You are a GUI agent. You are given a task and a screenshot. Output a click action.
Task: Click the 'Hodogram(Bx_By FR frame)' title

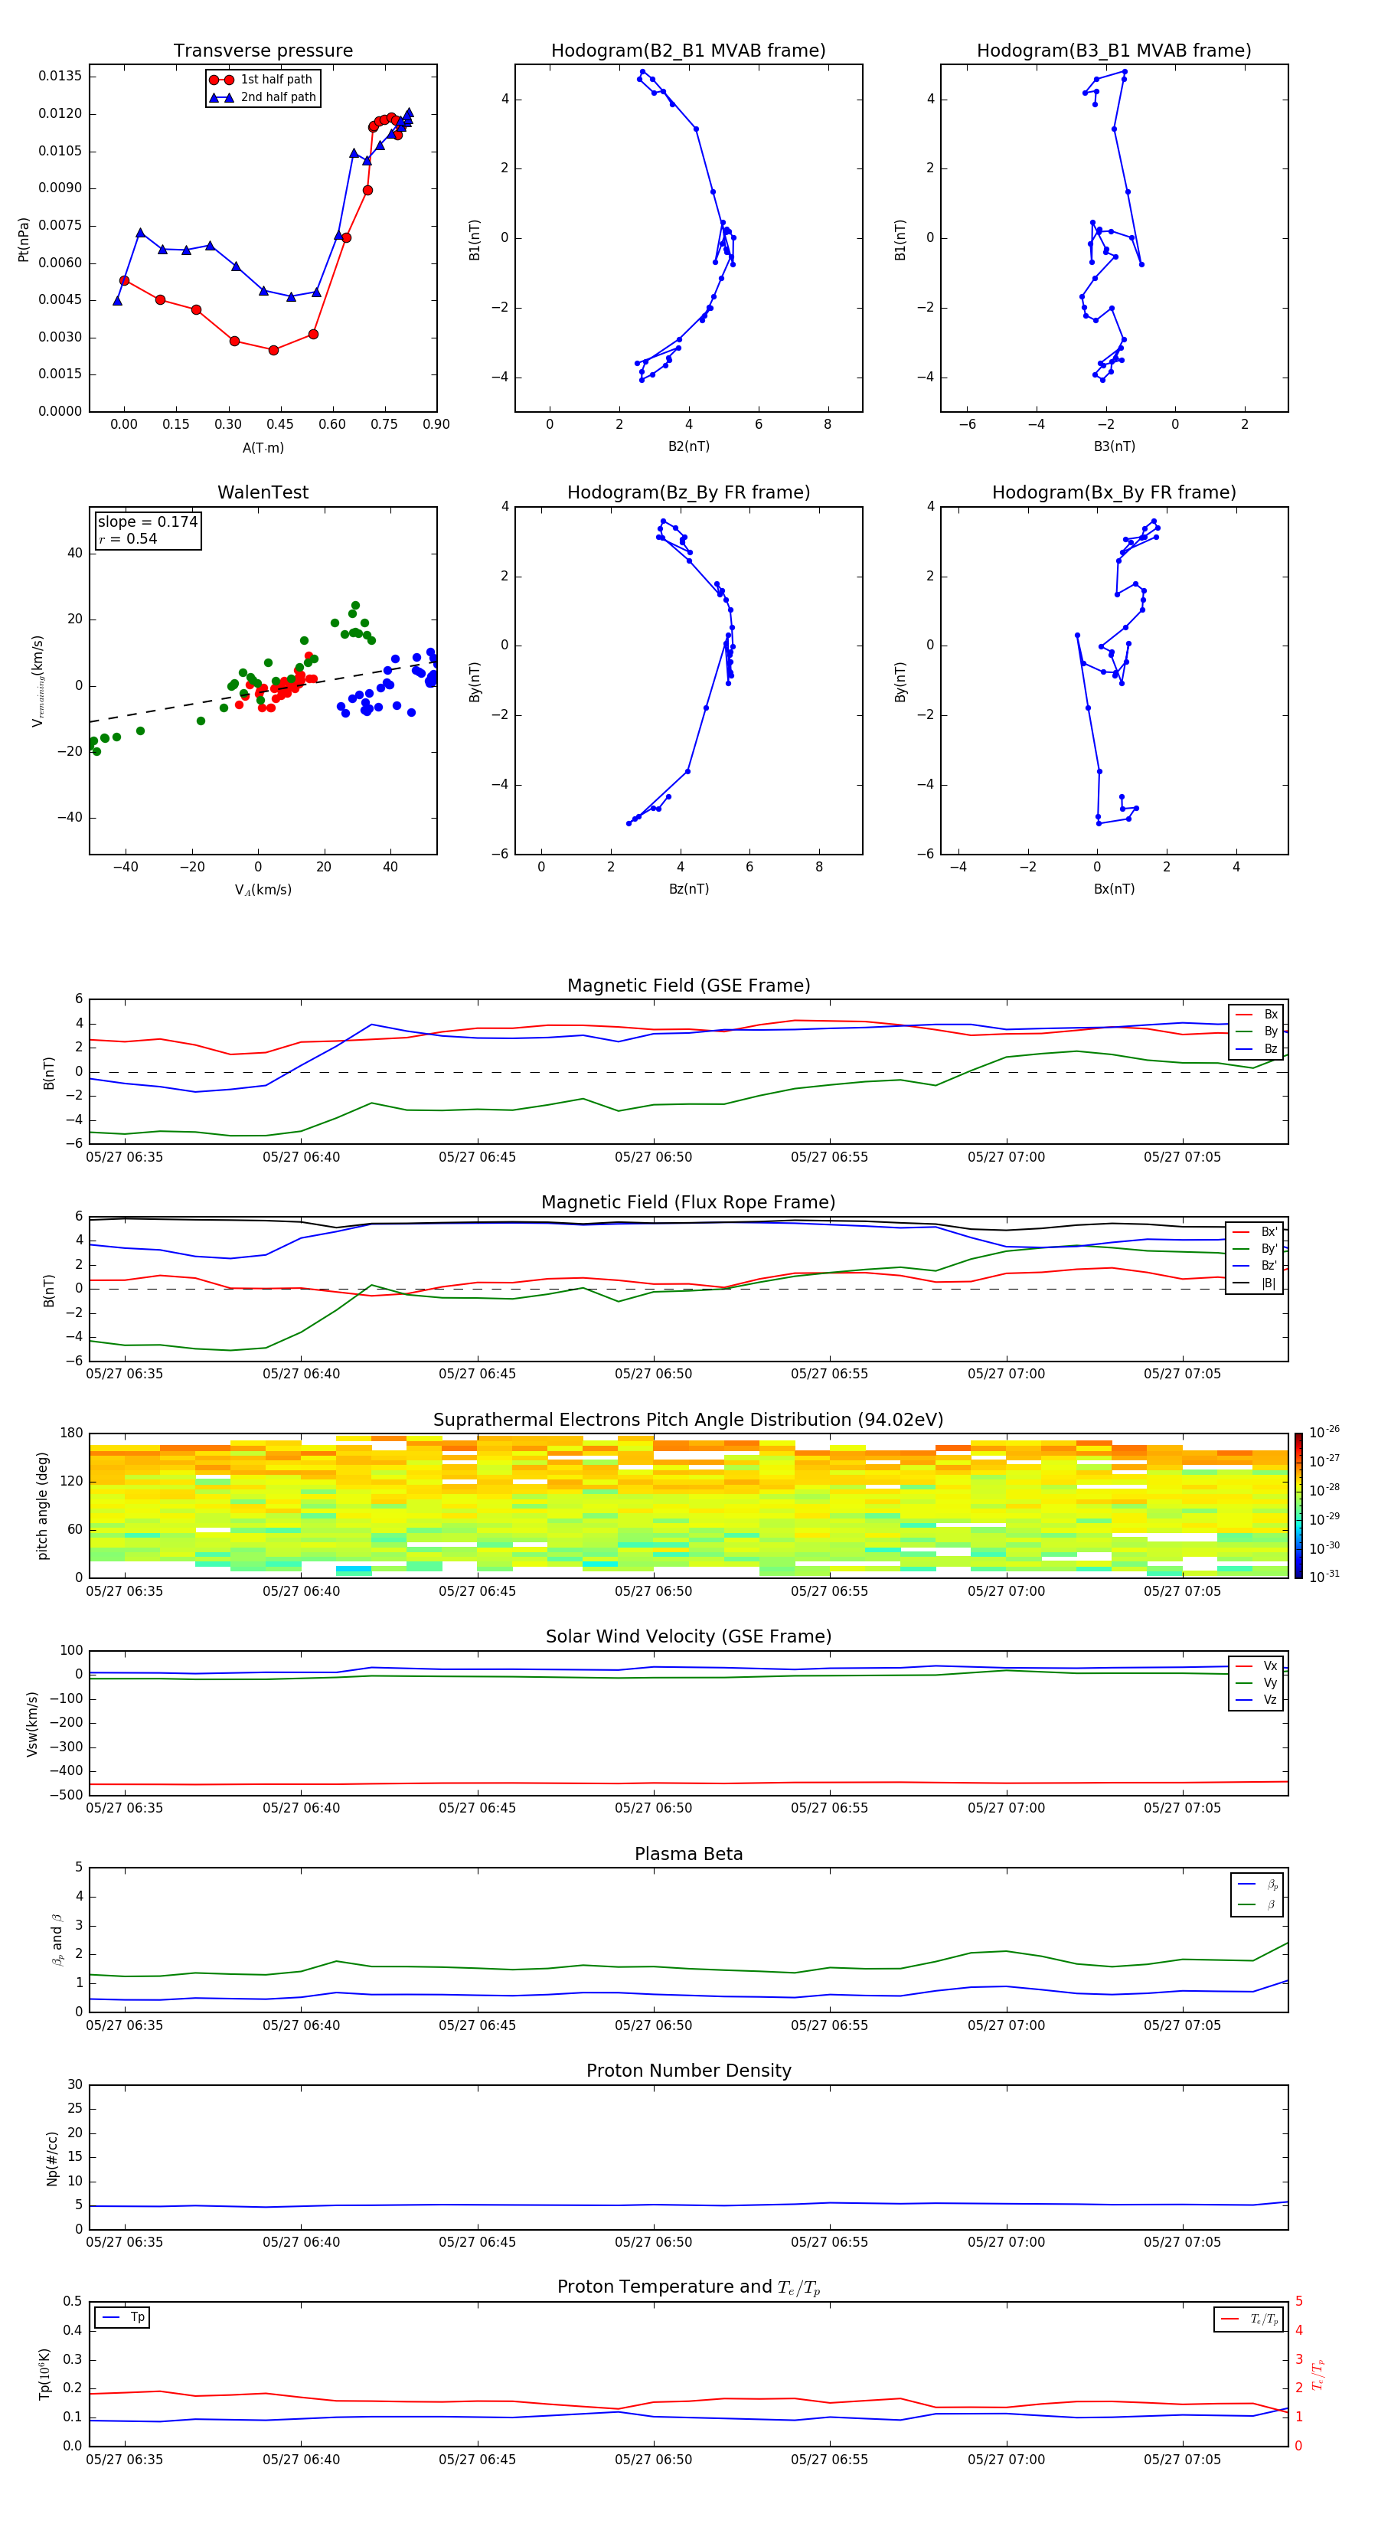tap(1114, 492)
